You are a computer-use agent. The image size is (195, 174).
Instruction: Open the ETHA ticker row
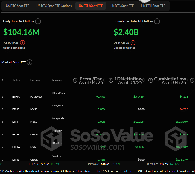point(16,97)
